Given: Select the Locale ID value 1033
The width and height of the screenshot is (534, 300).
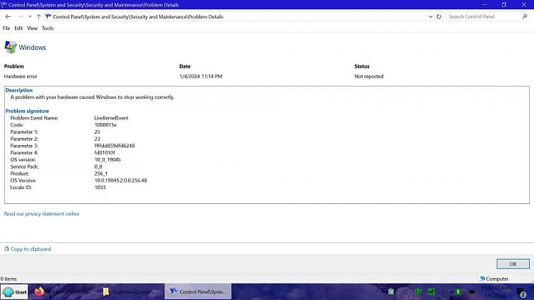Looking at the screenshot, I should click(100, 188).
